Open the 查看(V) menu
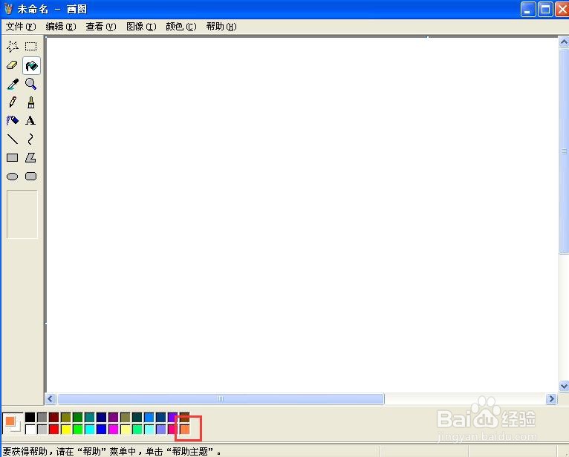Image resolution: width=569 pixels, height=457 pixels. [100, 27]
